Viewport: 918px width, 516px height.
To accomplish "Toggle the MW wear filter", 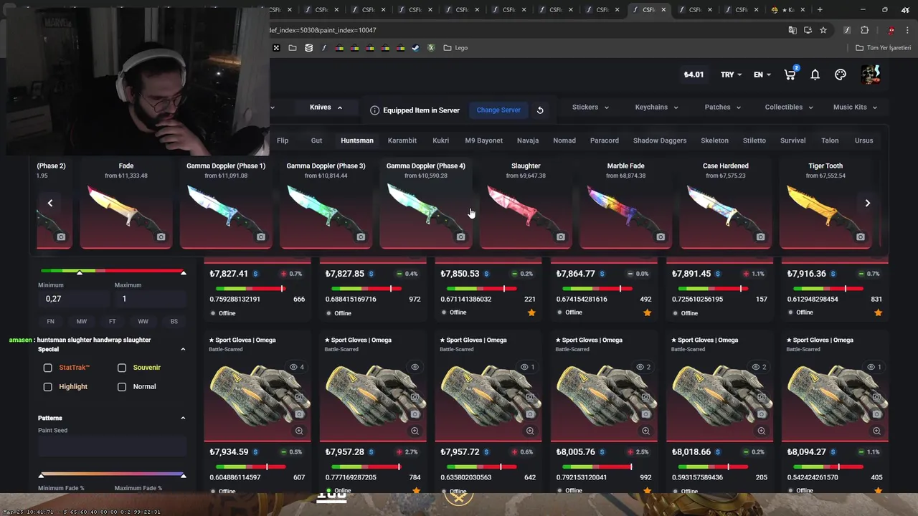I will coord(82,321).
